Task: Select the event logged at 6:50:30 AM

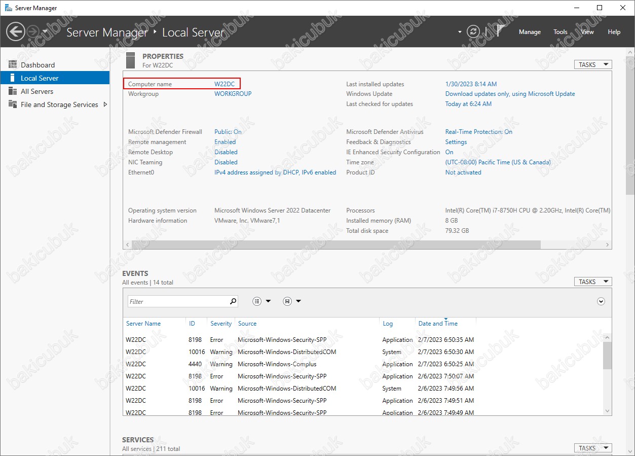Action: (x=363, y=352)
